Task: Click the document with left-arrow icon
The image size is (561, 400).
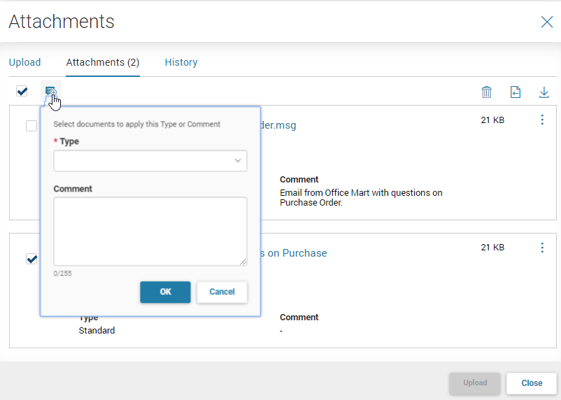Action: coord(516,92)
